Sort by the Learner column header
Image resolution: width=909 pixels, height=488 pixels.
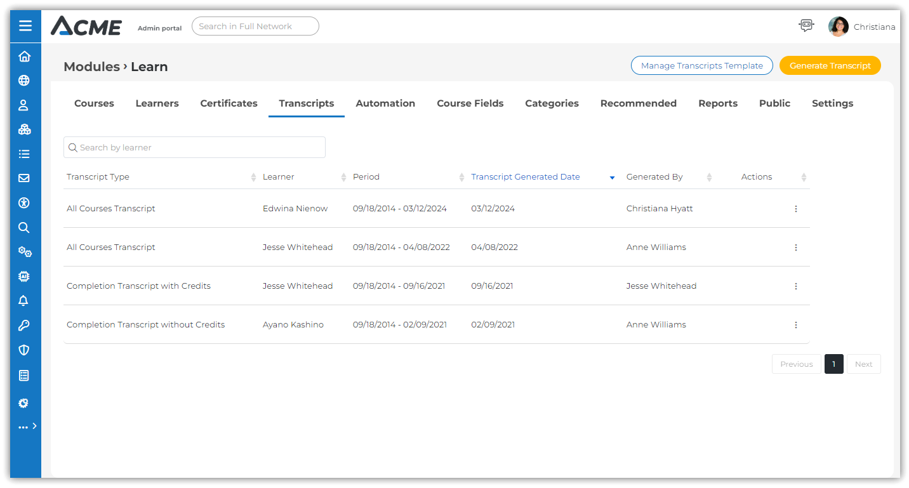click(x=279, y=177)
